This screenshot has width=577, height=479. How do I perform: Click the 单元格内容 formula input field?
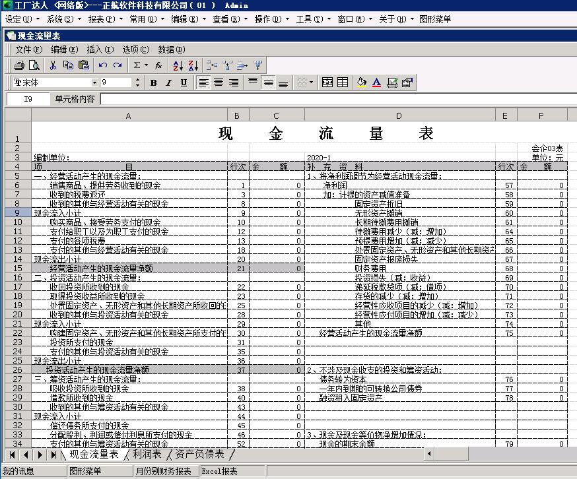337,99
